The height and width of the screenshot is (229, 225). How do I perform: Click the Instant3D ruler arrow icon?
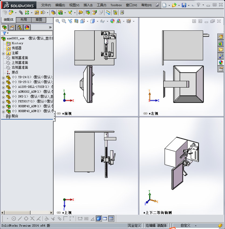click(108, 13)
